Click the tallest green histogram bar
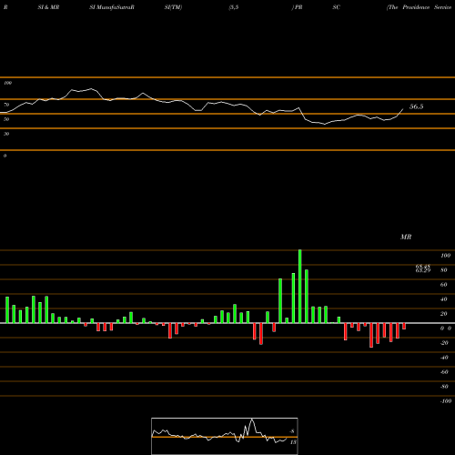 point(300,287)
